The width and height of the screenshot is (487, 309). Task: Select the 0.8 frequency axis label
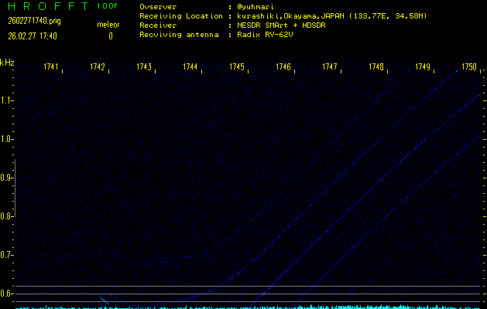pyautogui.click(x=7, y=216)
